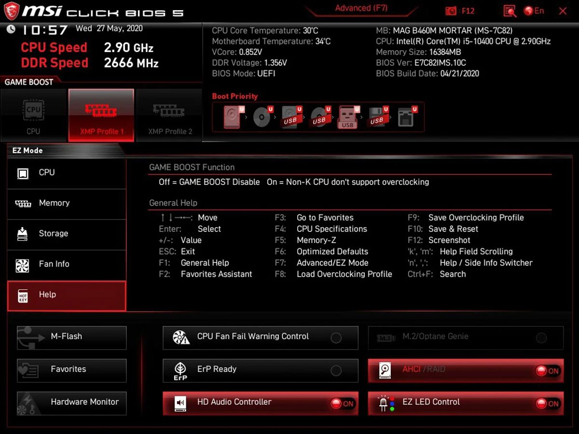Click the MB MAG B460M MORTAR text
This screenshot has height=434, width=579.
coord(444,30)
